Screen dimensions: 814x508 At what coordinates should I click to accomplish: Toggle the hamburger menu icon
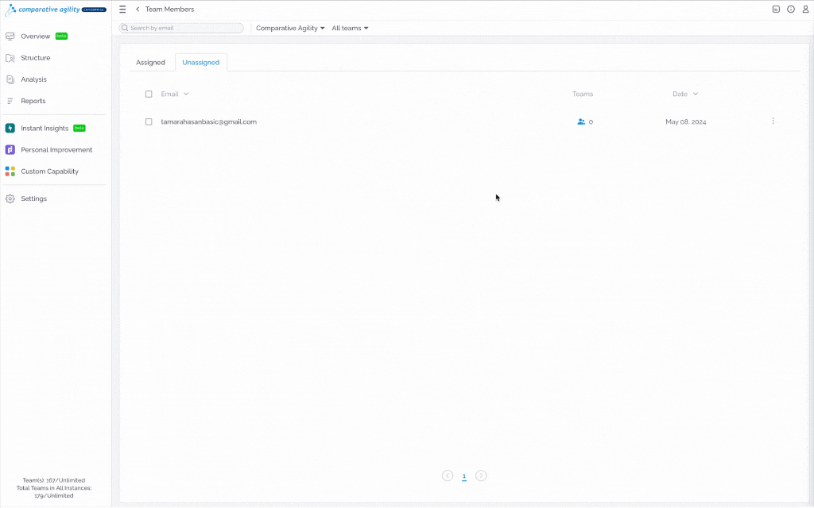pyautogui.click(x=122, y=10)
